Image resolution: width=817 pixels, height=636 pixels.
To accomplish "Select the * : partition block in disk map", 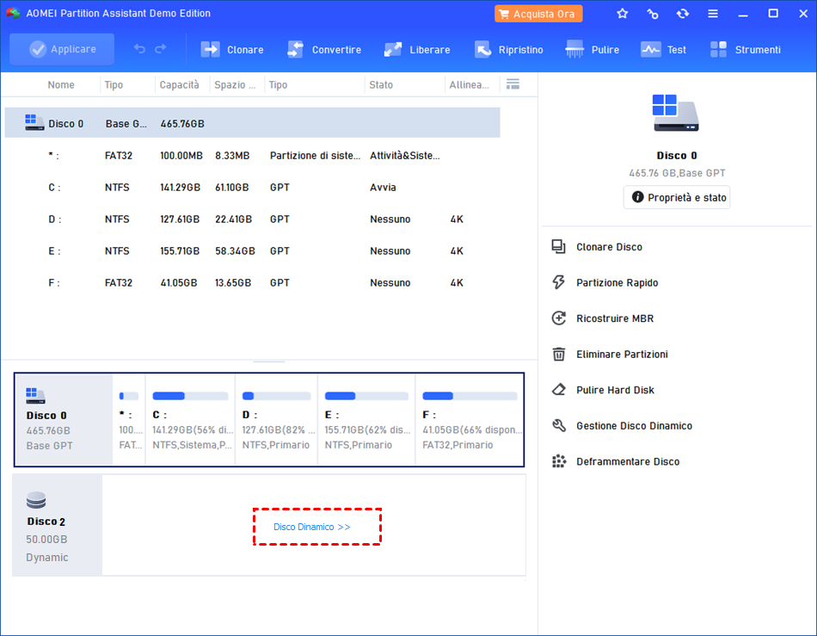I will click(x=129, y=420).
